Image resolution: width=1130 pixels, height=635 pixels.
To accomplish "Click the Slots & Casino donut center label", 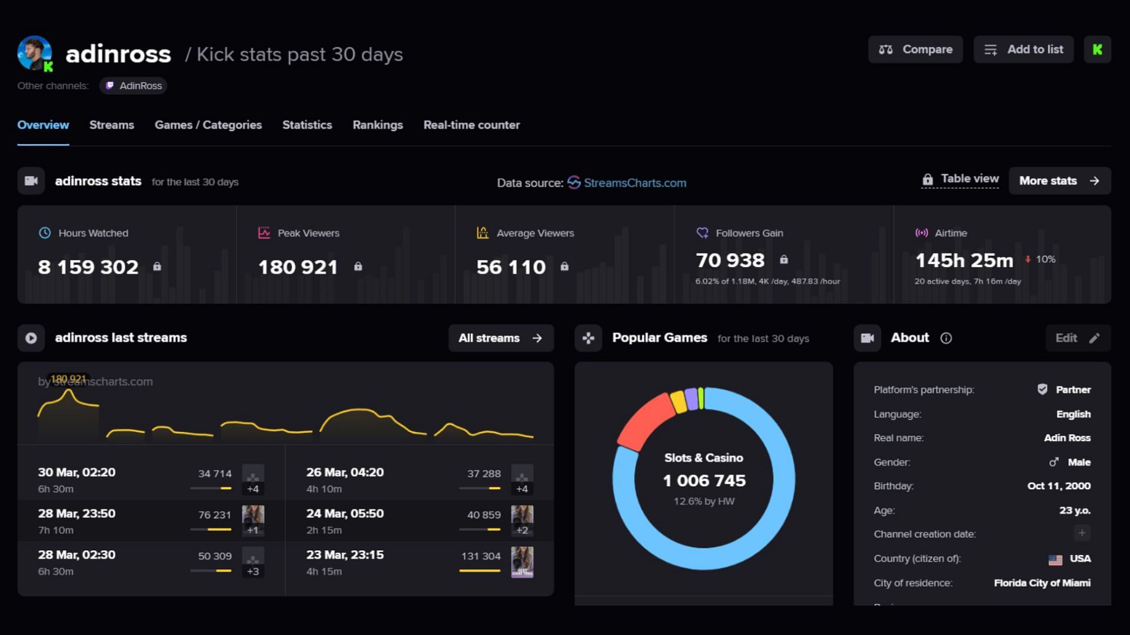I will click(x=703, y=457).
